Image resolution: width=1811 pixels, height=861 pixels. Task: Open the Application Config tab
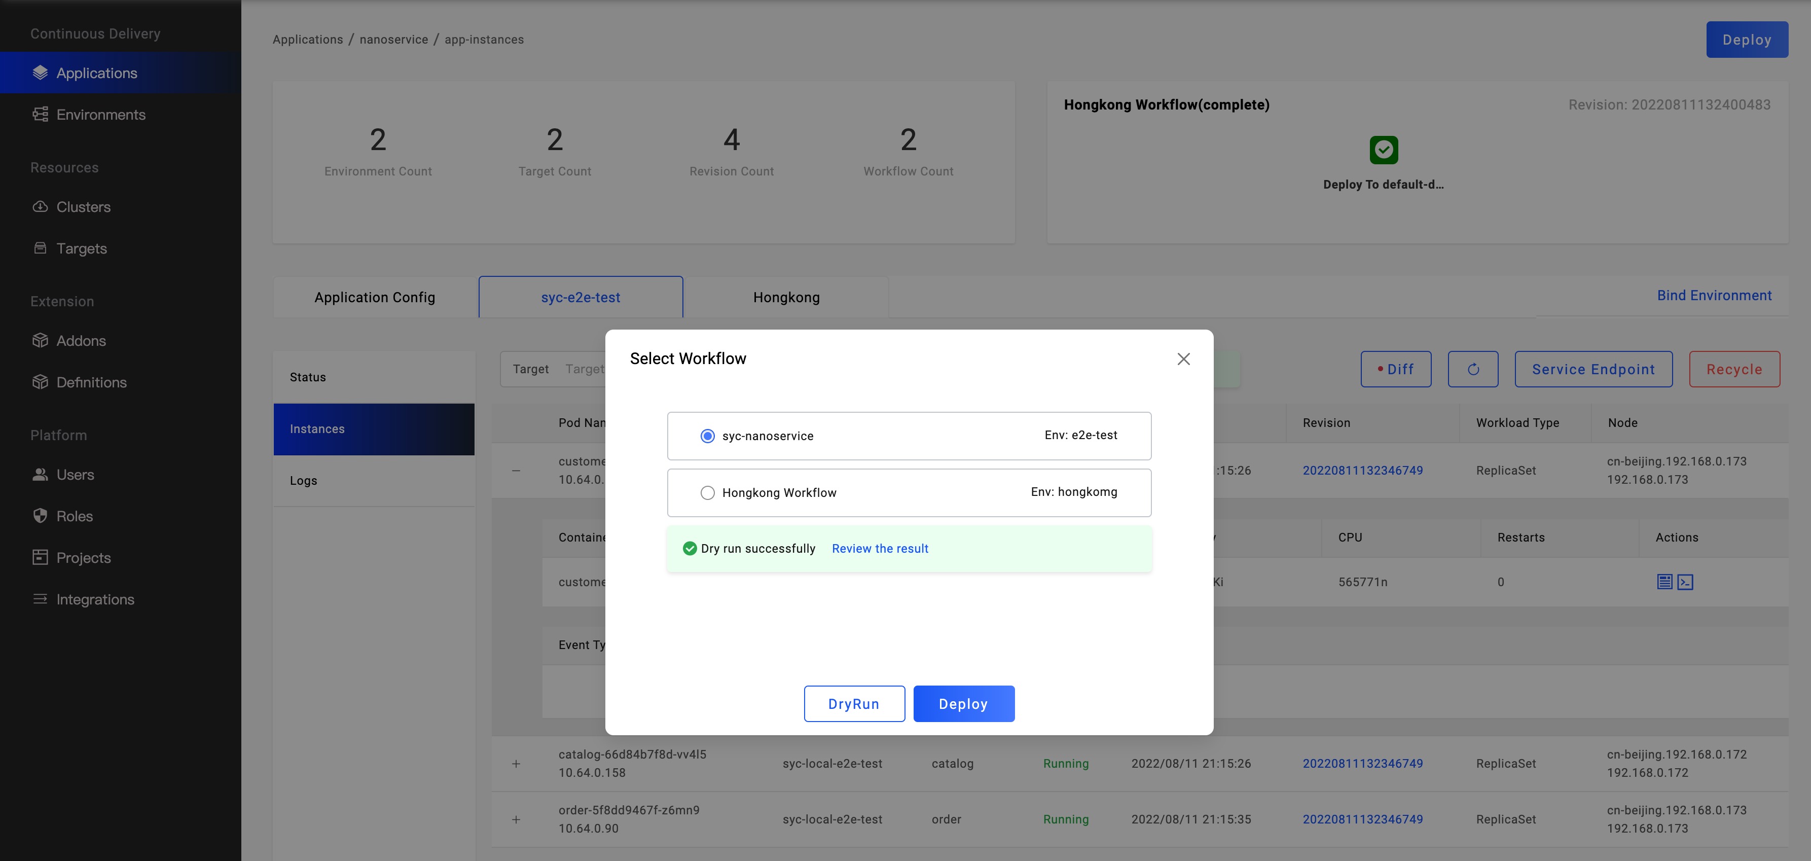point(375,297)
